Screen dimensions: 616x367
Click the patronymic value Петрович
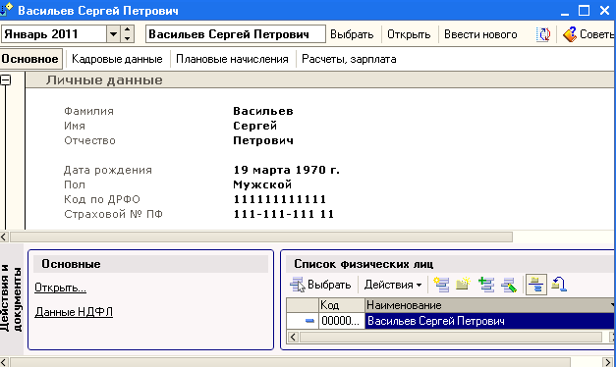tap(263, 140)
